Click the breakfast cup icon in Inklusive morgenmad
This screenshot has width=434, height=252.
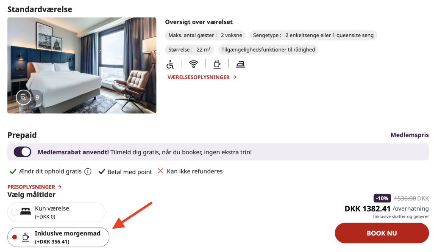pos(26,237)
